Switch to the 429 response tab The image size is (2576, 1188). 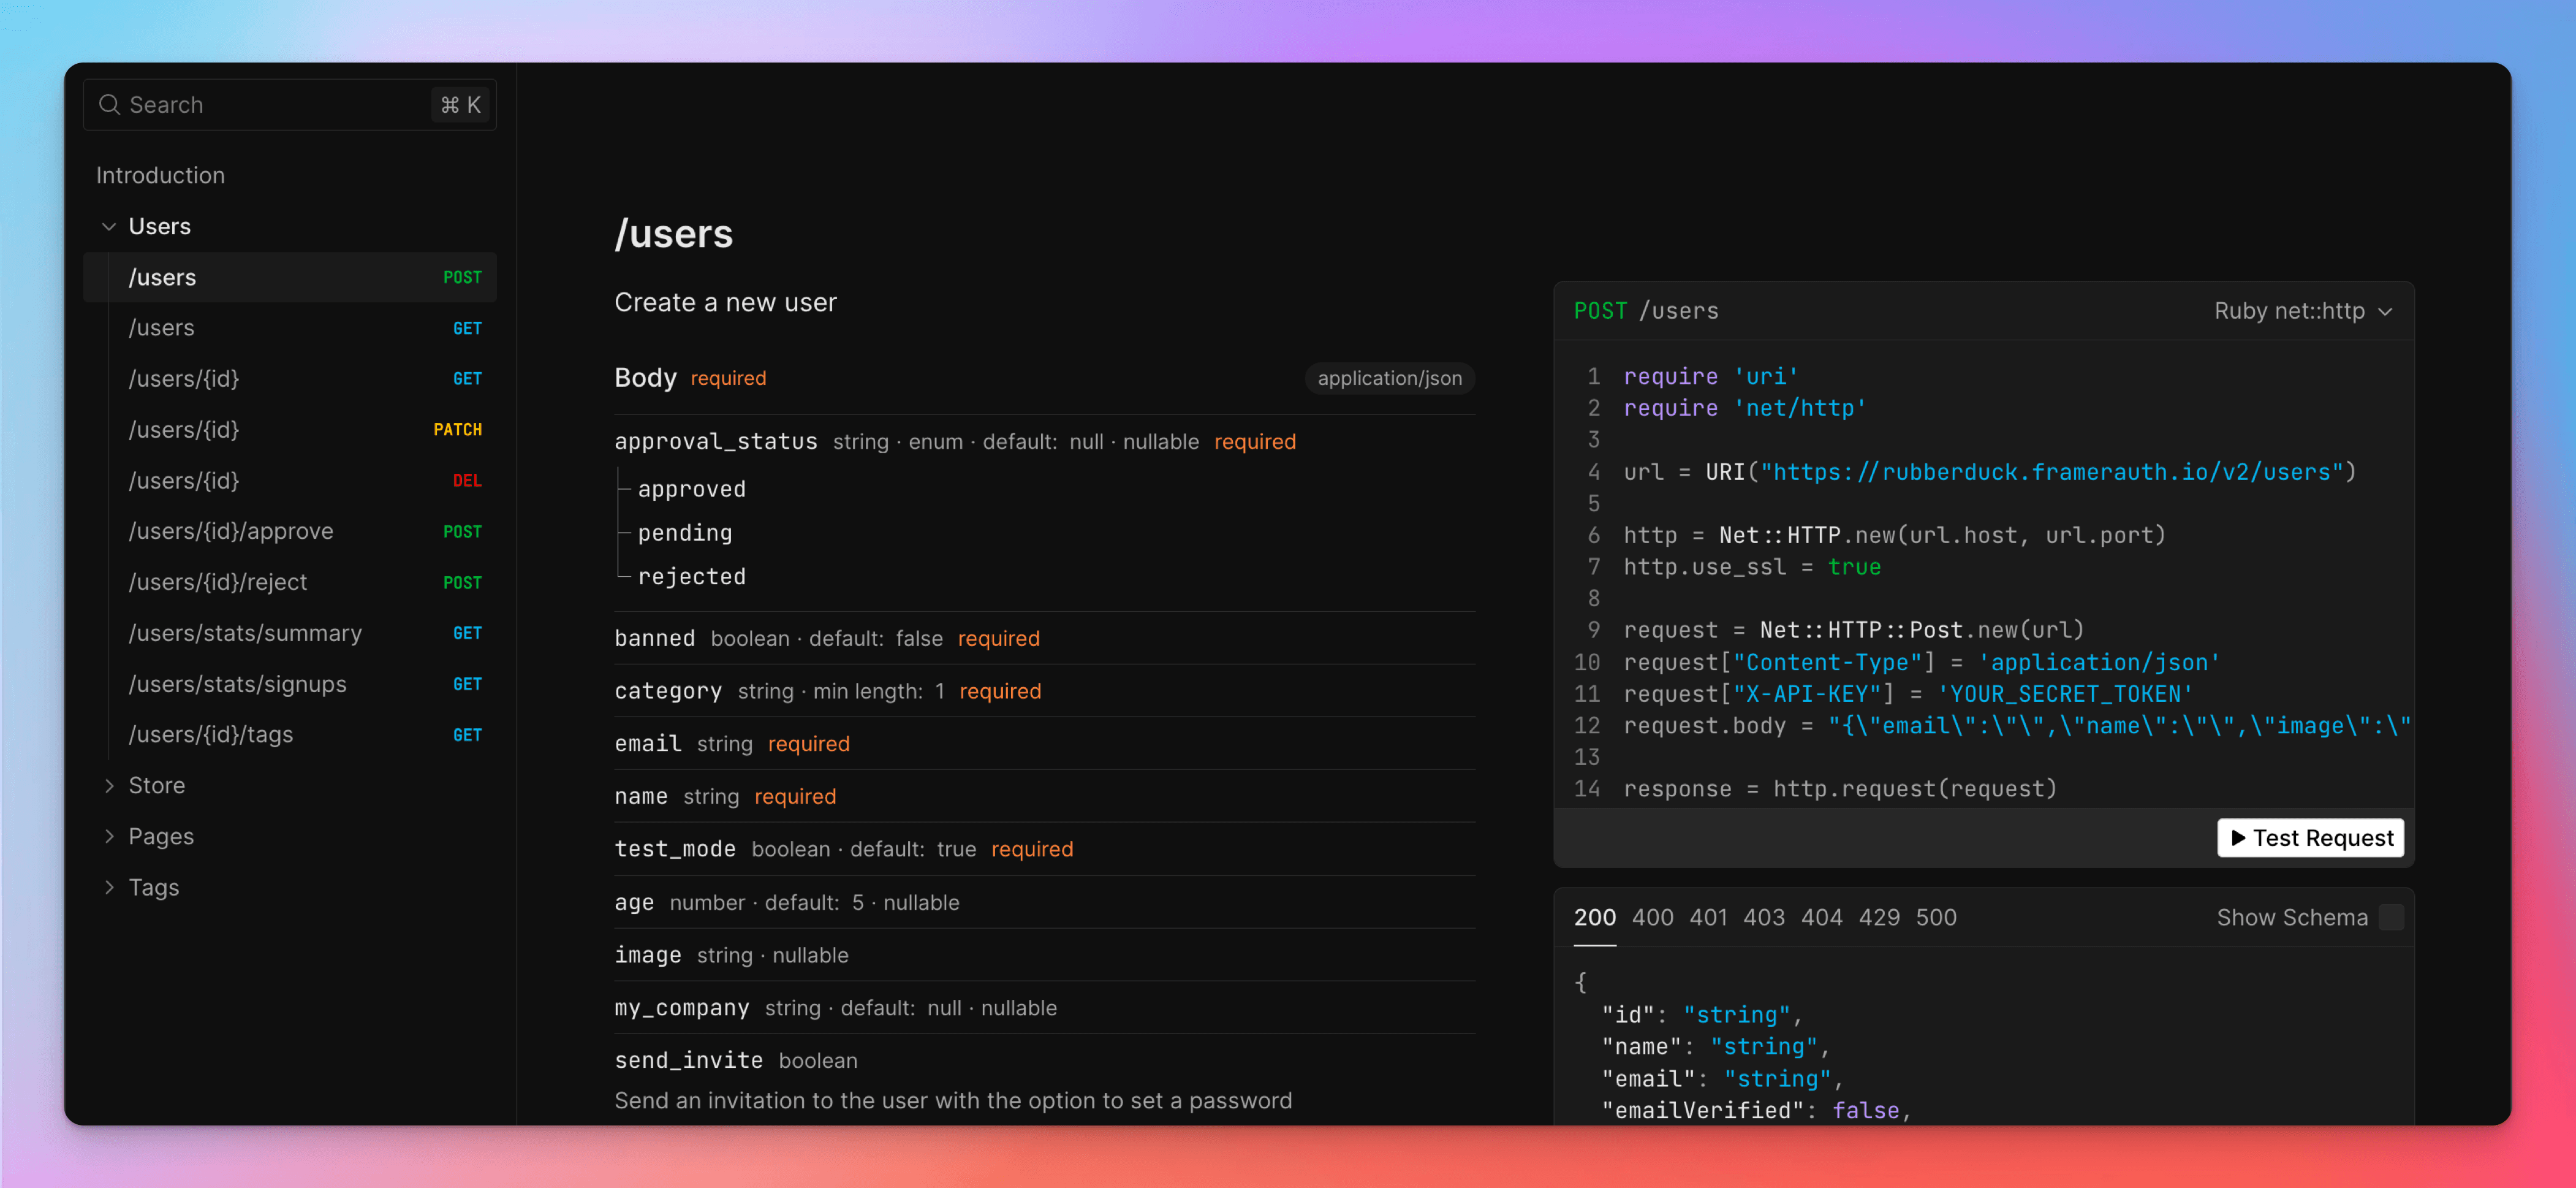(x=1879, y=918)
